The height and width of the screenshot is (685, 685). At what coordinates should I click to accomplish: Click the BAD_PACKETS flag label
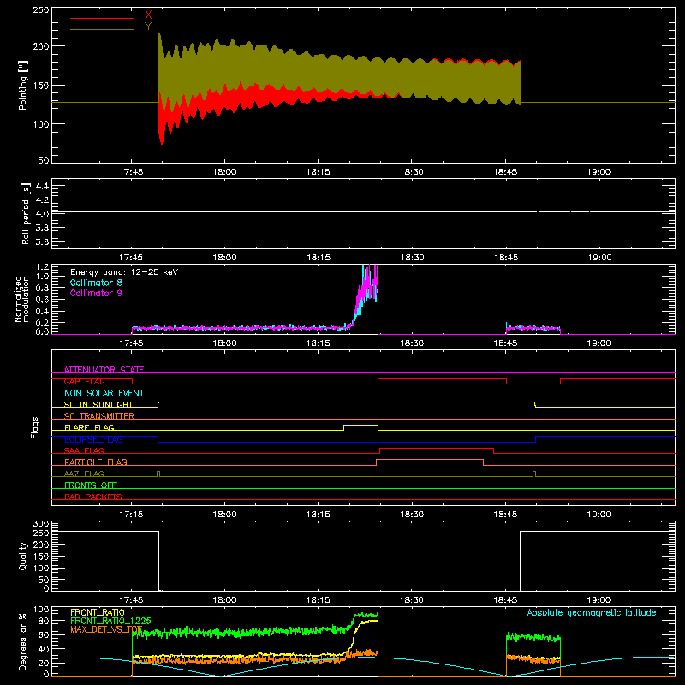[x=93, y=497]
